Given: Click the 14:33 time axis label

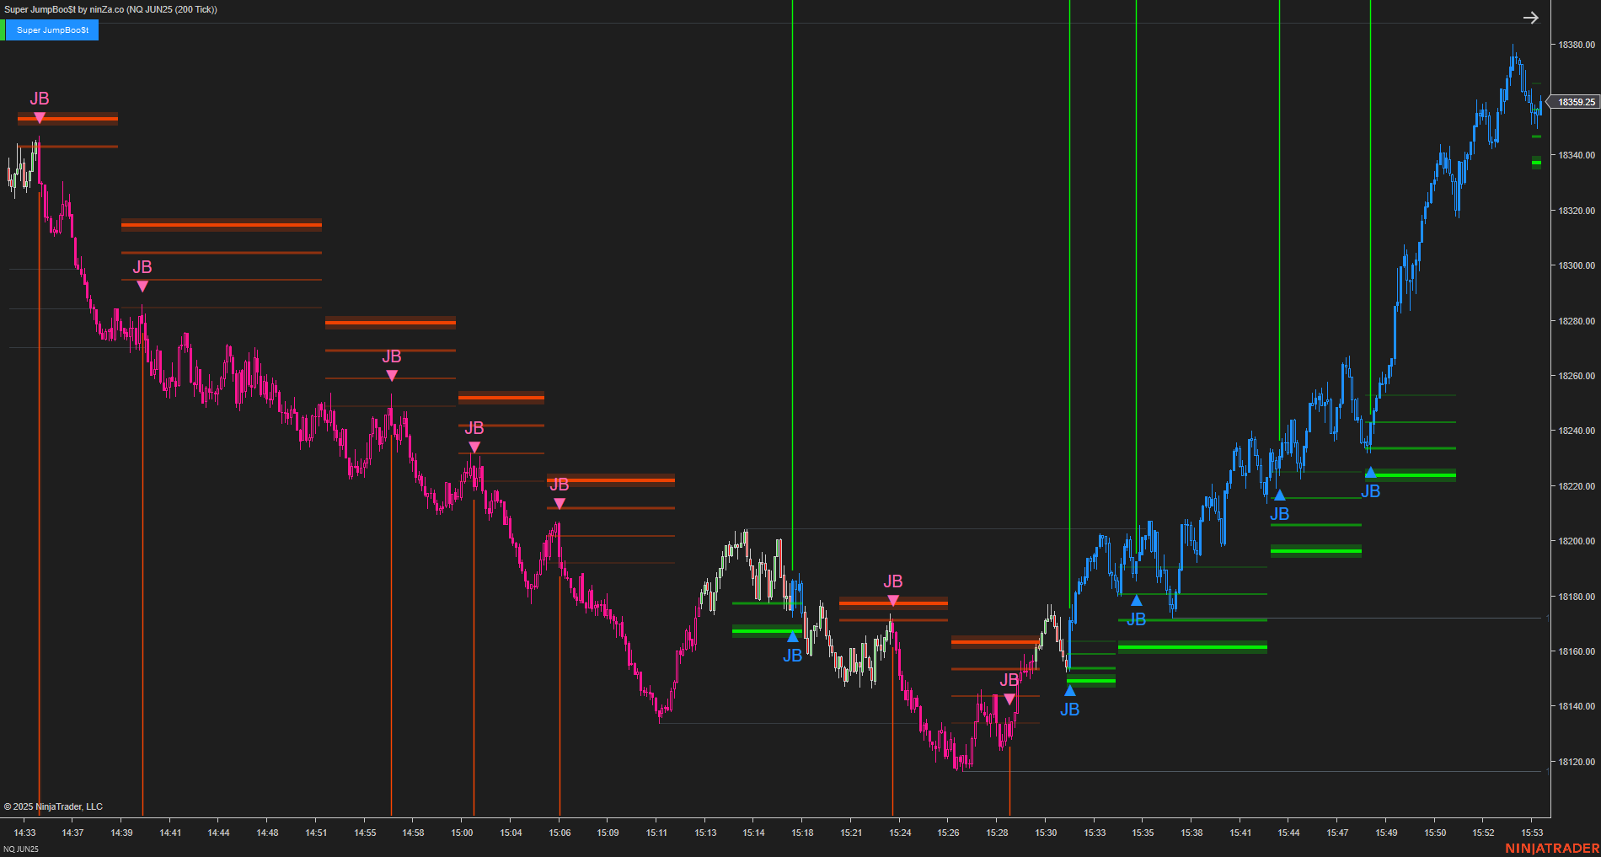Looking at the screenshot, I should click(x=24, y=832).
